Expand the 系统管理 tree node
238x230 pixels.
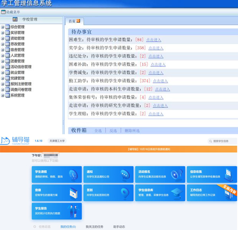point(3,95)
